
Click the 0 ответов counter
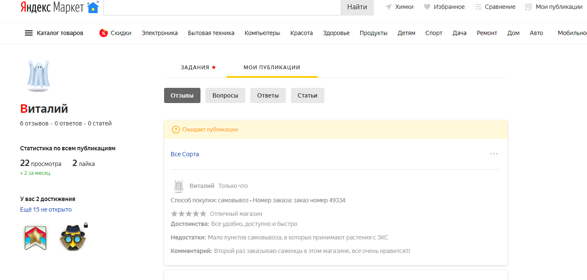pyautogui.click(x=68, y=124)
